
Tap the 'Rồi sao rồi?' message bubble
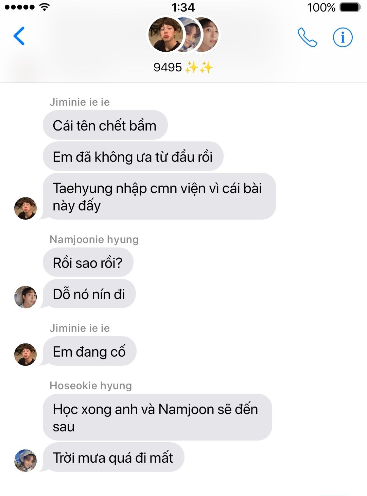click(88, 262)
